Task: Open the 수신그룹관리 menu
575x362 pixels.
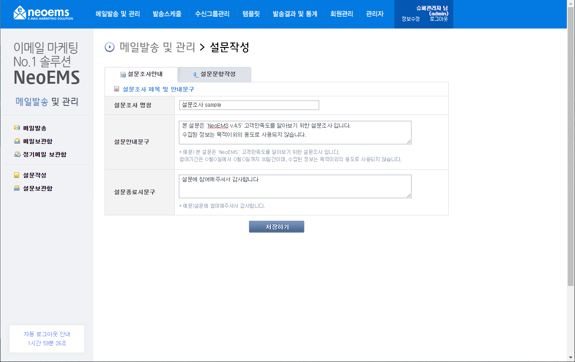Action: tap(212, 14)
